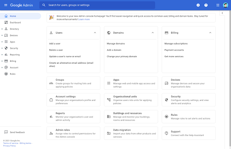Expand the Account sidebar arrow
Image resolution: width=231 pixels, height=149 pixels.
tap(2, 68)
